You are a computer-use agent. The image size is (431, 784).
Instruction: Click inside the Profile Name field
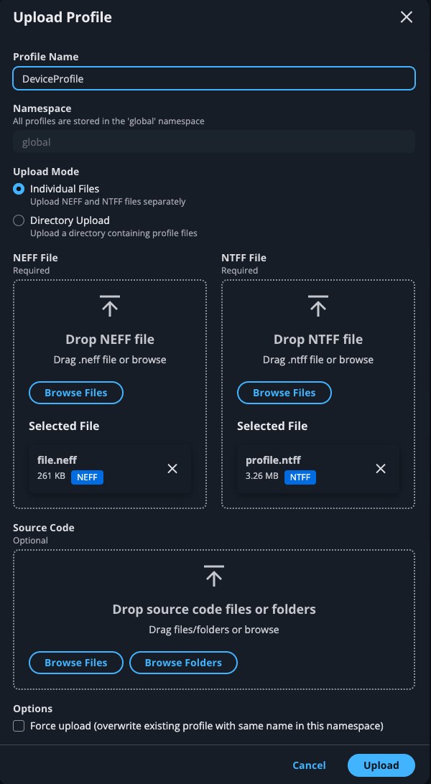pos(213,78)
